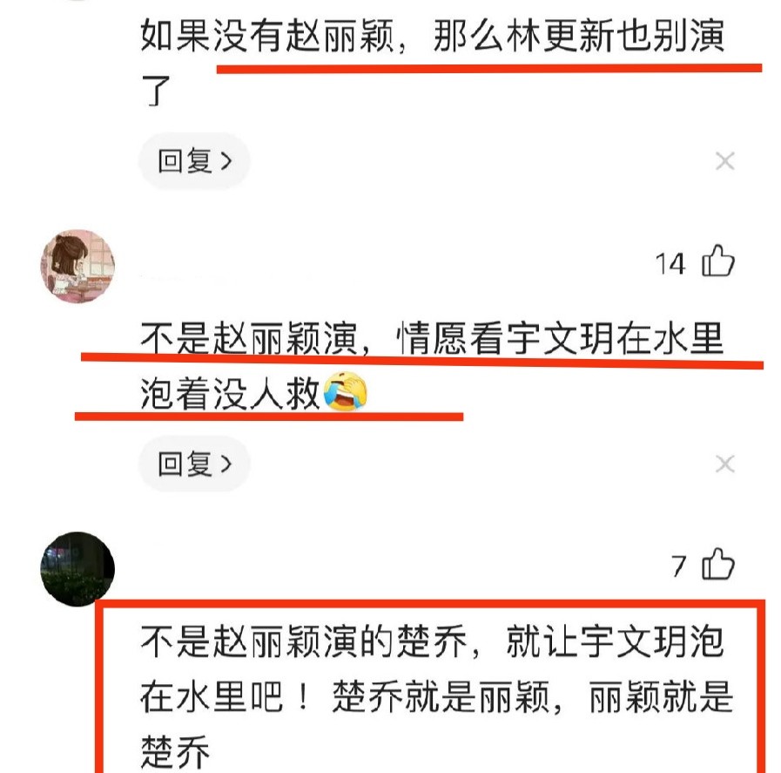This screenshot has height=773, width=781.
Task: Open comment 不是赵丽颖演的楚乔，就让宇文玥泡
Action: coord(433,641)
